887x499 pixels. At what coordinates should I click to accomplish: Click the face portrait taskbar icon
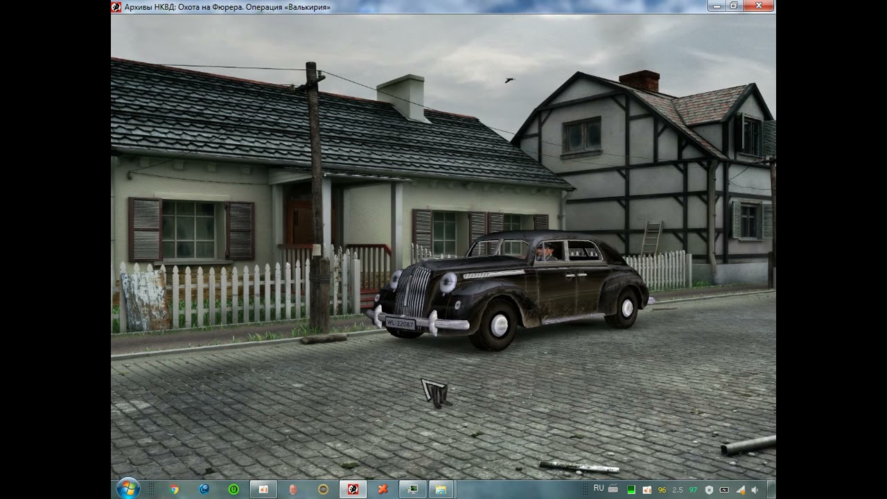[293, 489]
